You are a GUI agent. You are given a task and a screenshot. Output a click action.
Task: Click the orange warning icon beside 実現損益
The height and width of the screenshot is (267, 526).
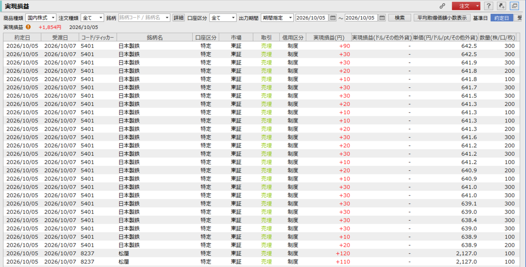click(28, 27)
